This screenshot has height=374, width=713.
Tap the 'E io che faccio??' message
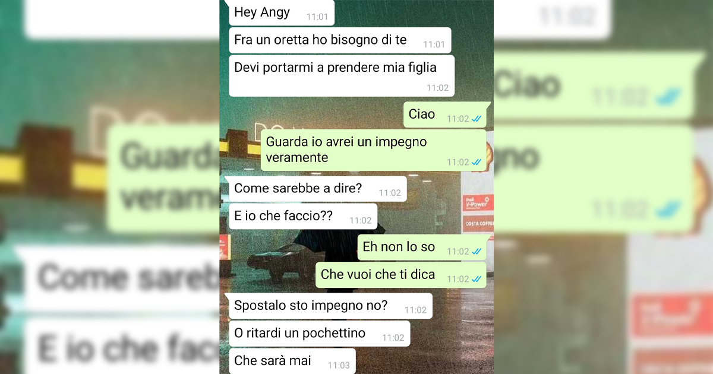(x=303, y=217)
